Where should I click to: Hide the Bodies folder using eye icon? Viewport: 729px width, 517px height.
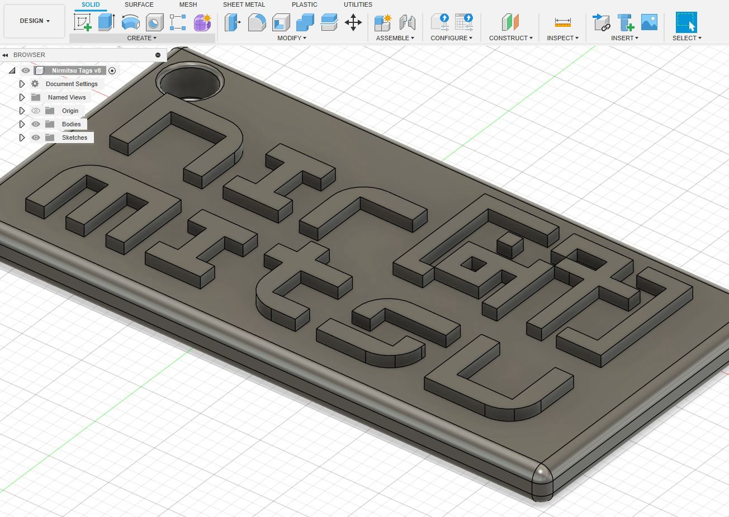[36, 124]
